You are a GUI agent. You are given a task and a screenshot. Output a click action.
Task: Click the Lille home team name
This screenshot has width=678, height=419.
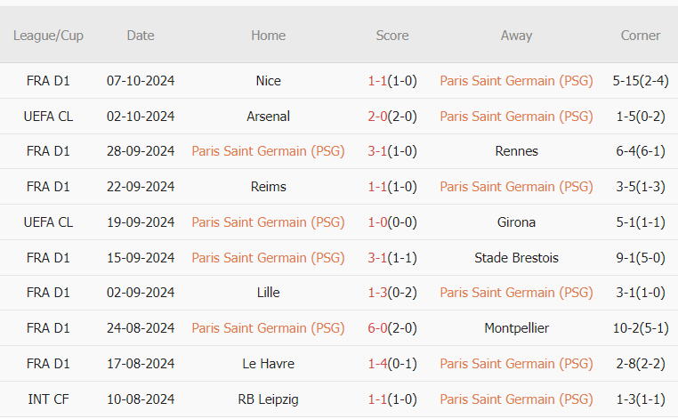pos(268,293)
